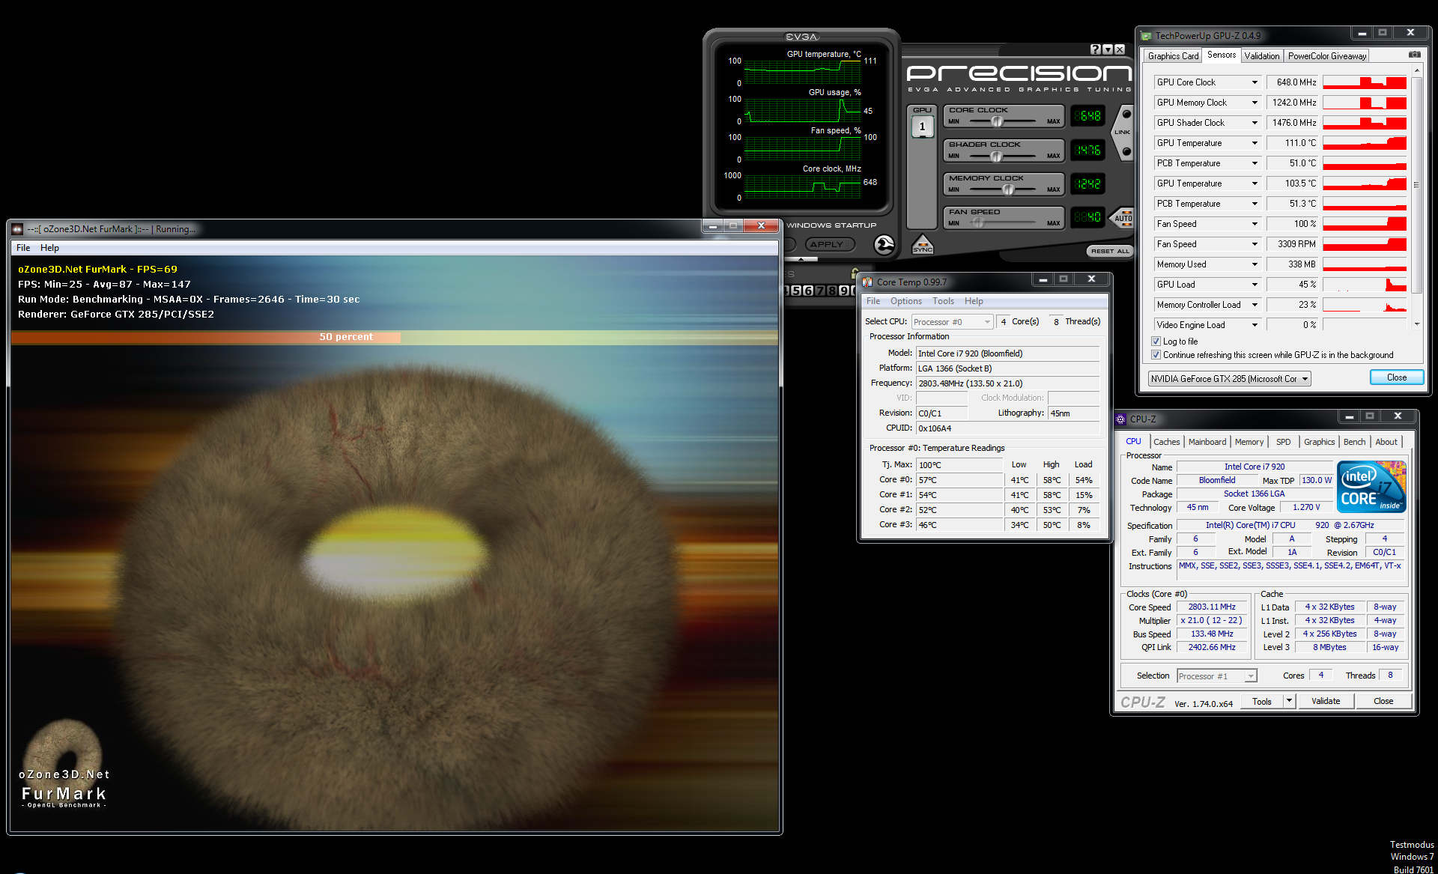Click the RESET ALL button in Precision
This screenshot has height=874, width=1438.
[x=1110, y=251]
